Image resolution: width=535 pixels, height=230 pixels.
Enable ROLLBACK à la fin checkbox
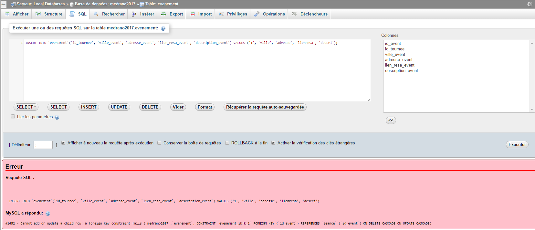(x=227, y=143)
